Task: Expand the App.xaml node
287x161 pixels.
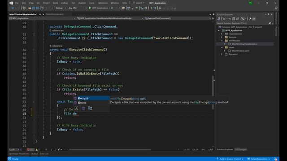Action: coord(222,54)
